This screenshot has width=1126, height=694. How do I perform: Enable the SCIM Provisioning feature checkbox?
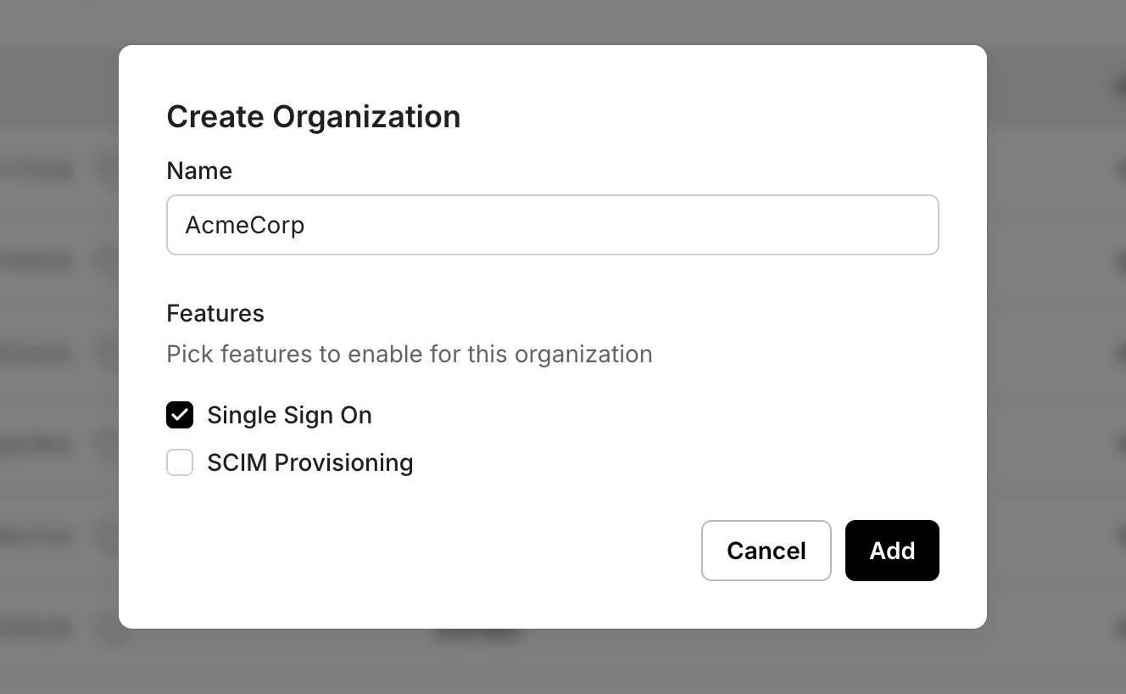point(180,462)
